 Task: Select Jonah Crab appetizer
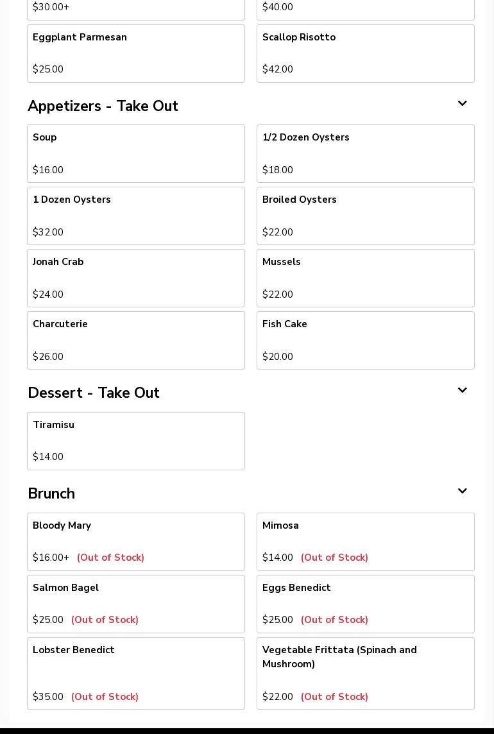[x=136, y=278]
